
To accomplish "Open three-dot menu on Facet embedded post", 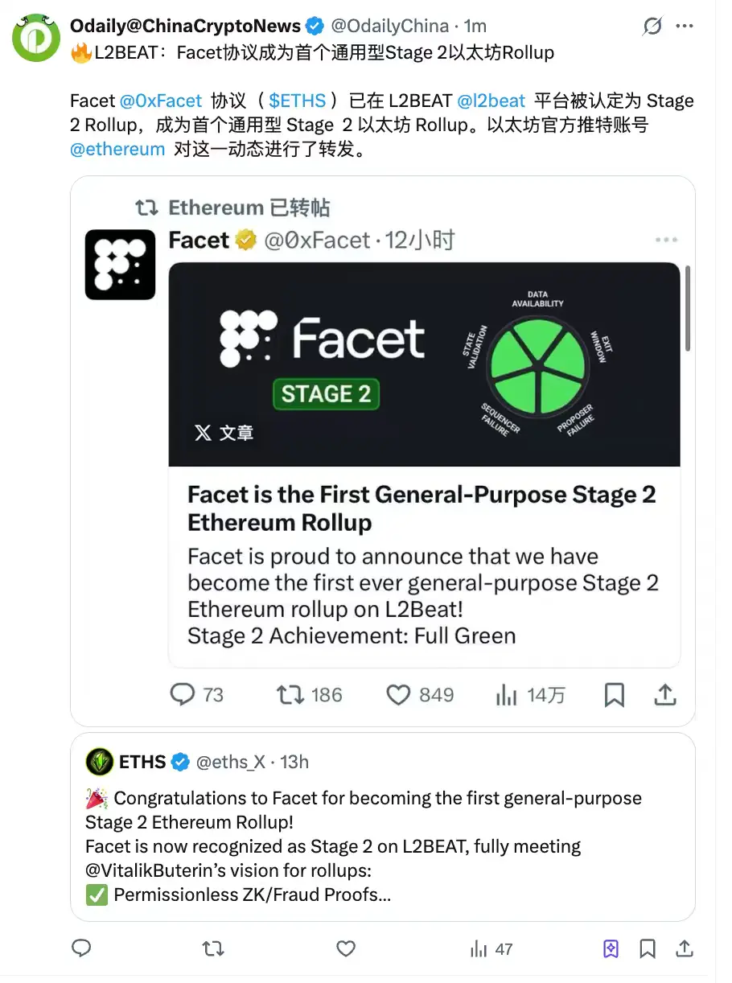I will pyautogui.click(x=666, y=240).
